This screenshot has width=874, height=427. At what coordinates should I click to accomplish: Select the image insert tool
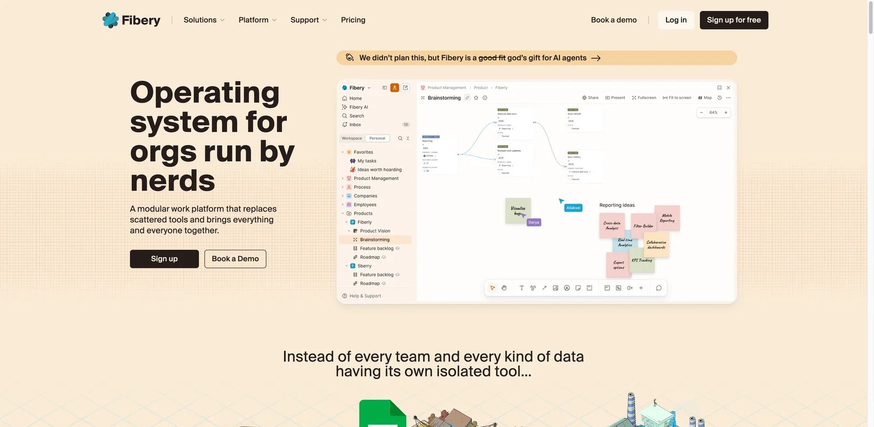[x=556, y=288]
